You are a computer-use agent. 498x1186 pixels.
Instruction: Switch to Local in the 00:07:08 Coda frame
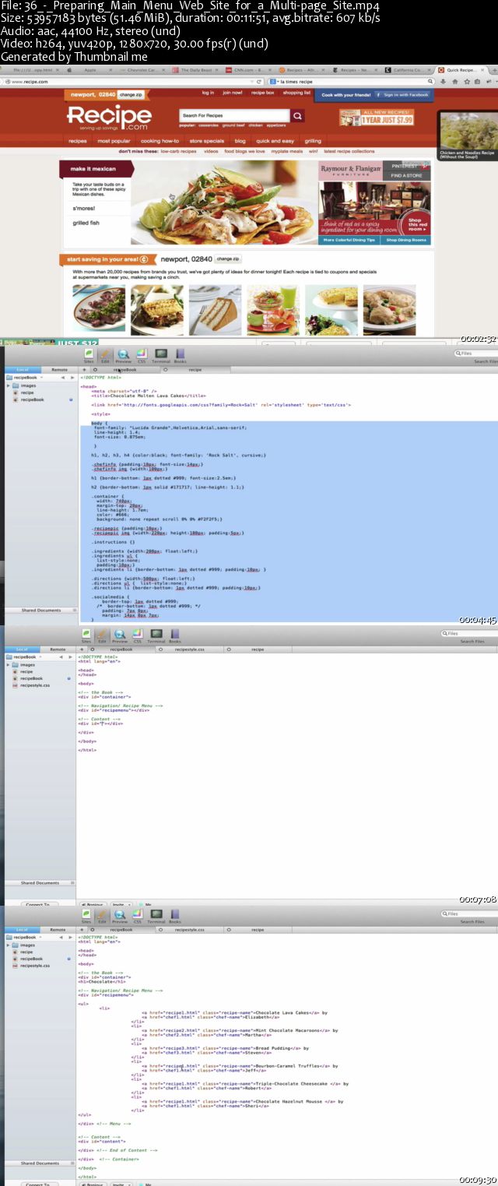point(22,649)
